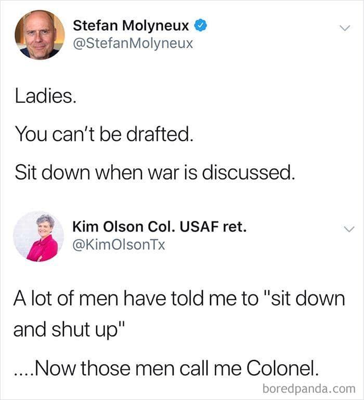Visit the @StefanMolyneux handle
This screenshot has height=400, width=364.
pos(133,43)
